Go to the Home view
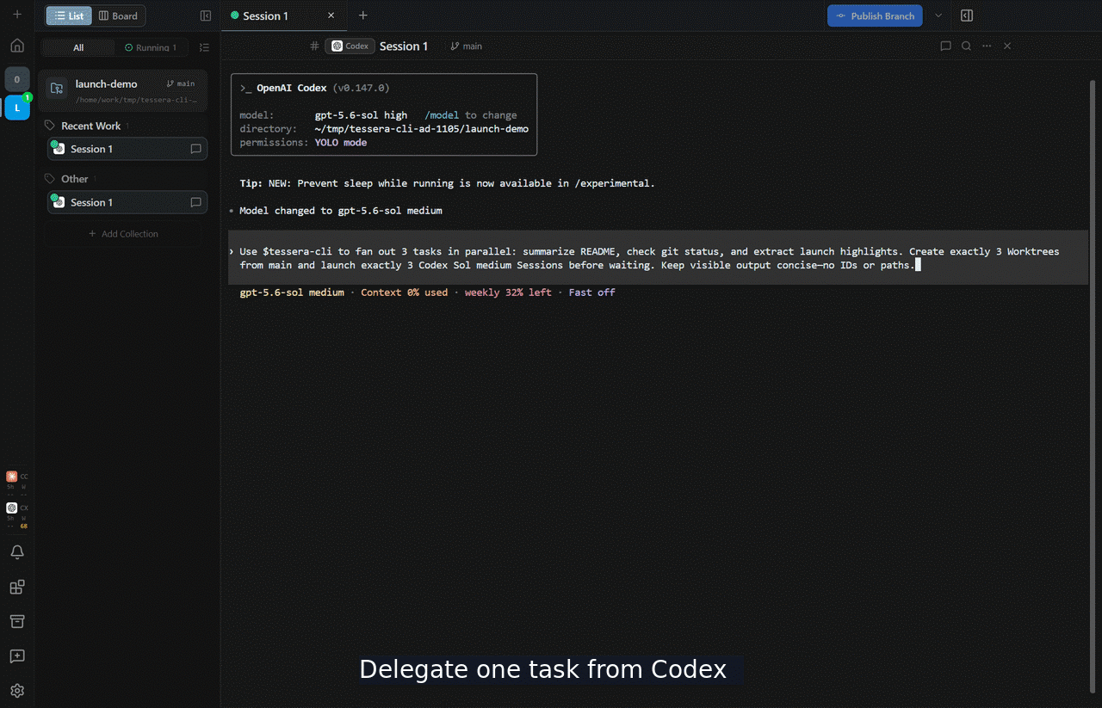This screenshot has width=1102, height=708. point(17,46)
